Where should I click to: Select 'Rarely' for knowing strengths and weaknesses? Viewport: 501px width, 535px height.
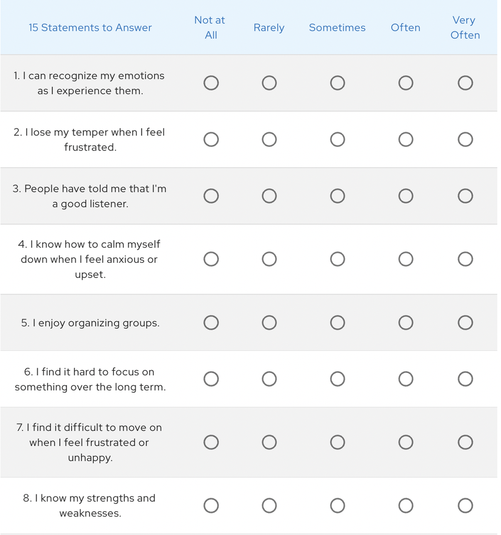[x=269, y=506]
